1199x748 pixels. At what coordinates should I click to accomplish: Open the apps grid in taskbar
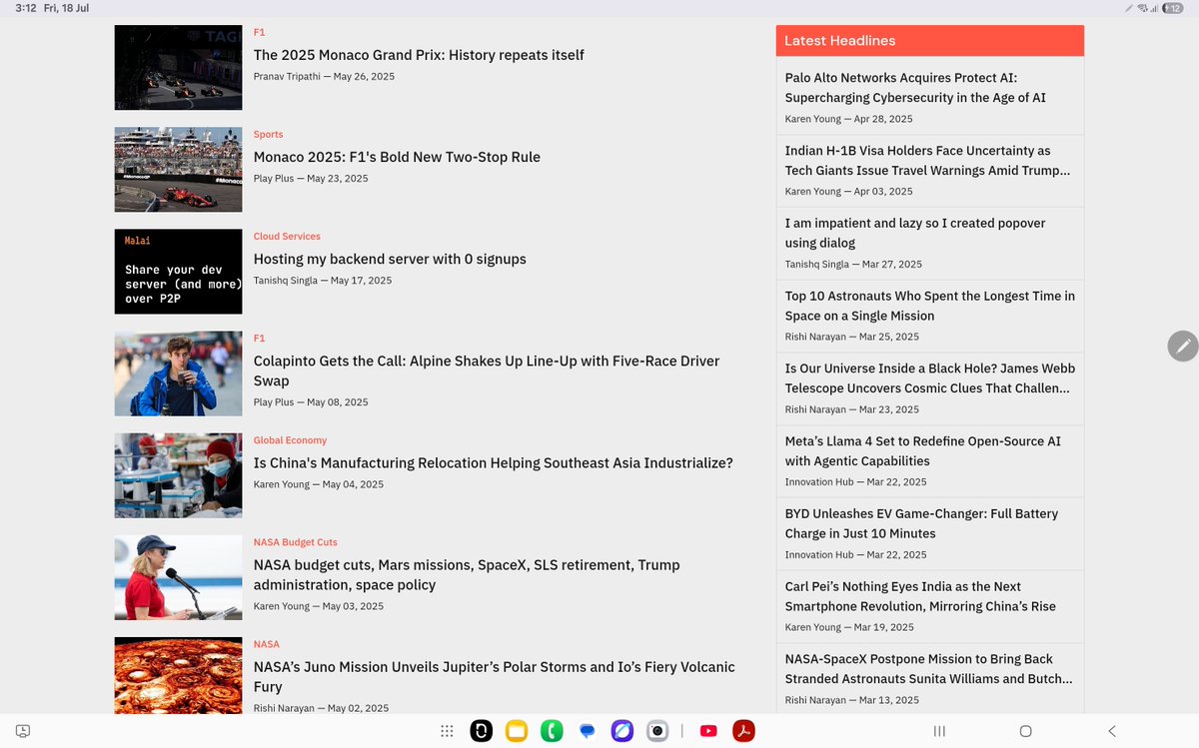pyautogui.click(x=448, y=731)
